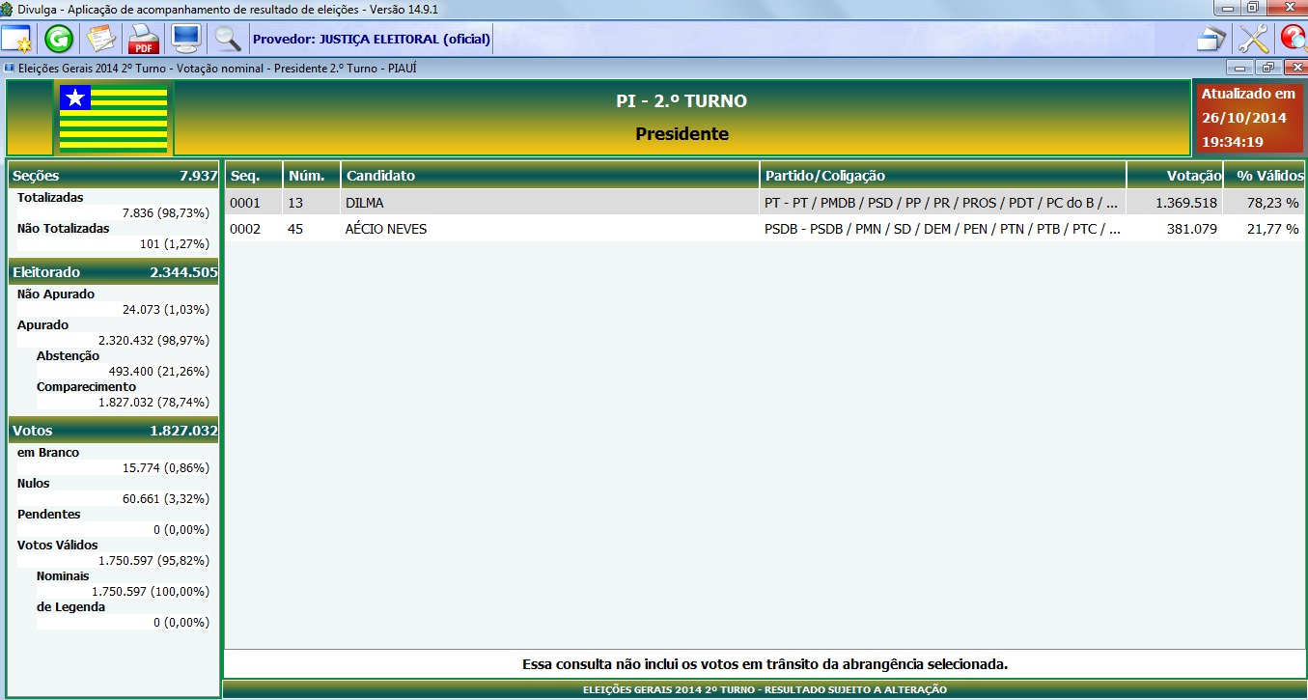Click the cascading windows icon

click(1211, 40)
